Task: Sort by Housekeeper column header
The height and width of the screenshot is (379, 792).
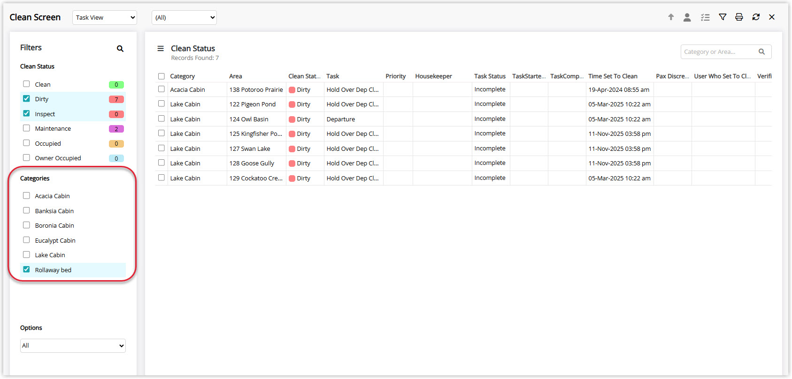Action: pos(434,76)
